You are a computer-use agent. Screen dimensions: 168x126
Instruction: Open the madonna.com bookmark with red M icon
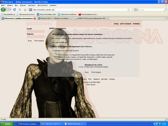(88, 14)
